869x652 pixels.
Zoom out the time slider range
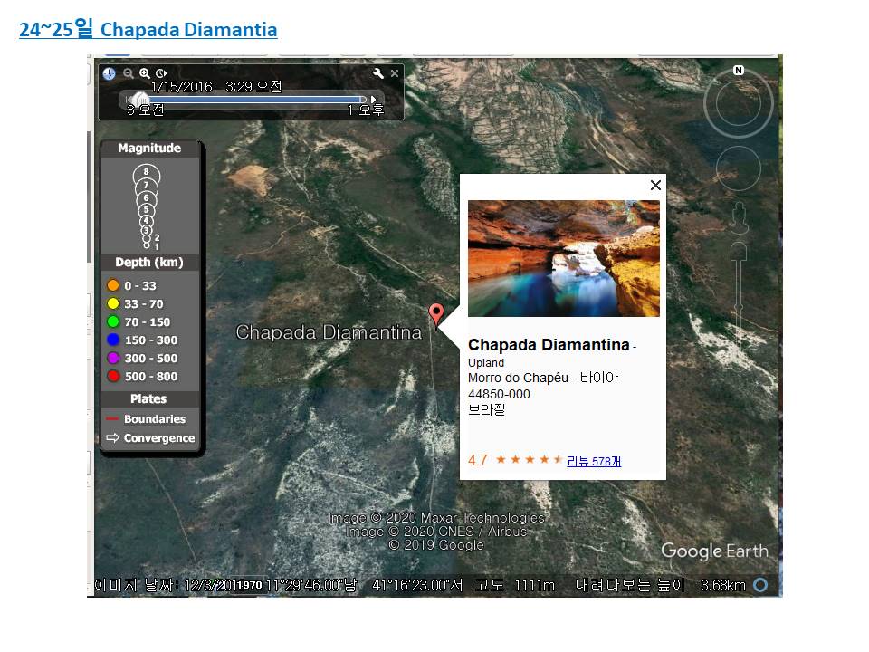[128, 73]
